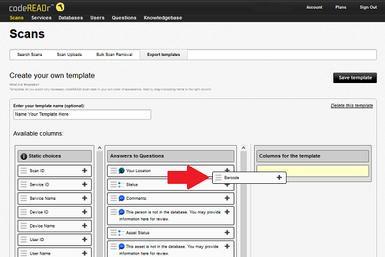Switch to the Scan Uploads tab

69,55
